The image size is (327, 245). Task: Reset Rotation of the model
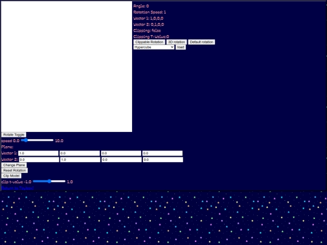pyautogui.click(x=15, y=171)
